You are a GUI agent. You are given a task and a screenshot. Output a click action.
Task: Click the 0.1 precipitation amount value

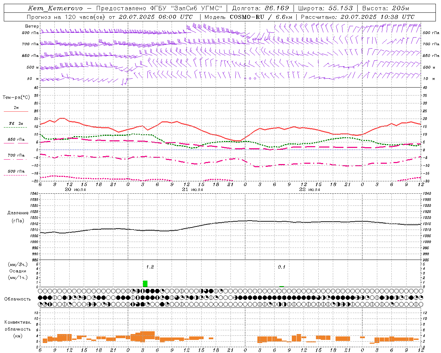[282, 267]
